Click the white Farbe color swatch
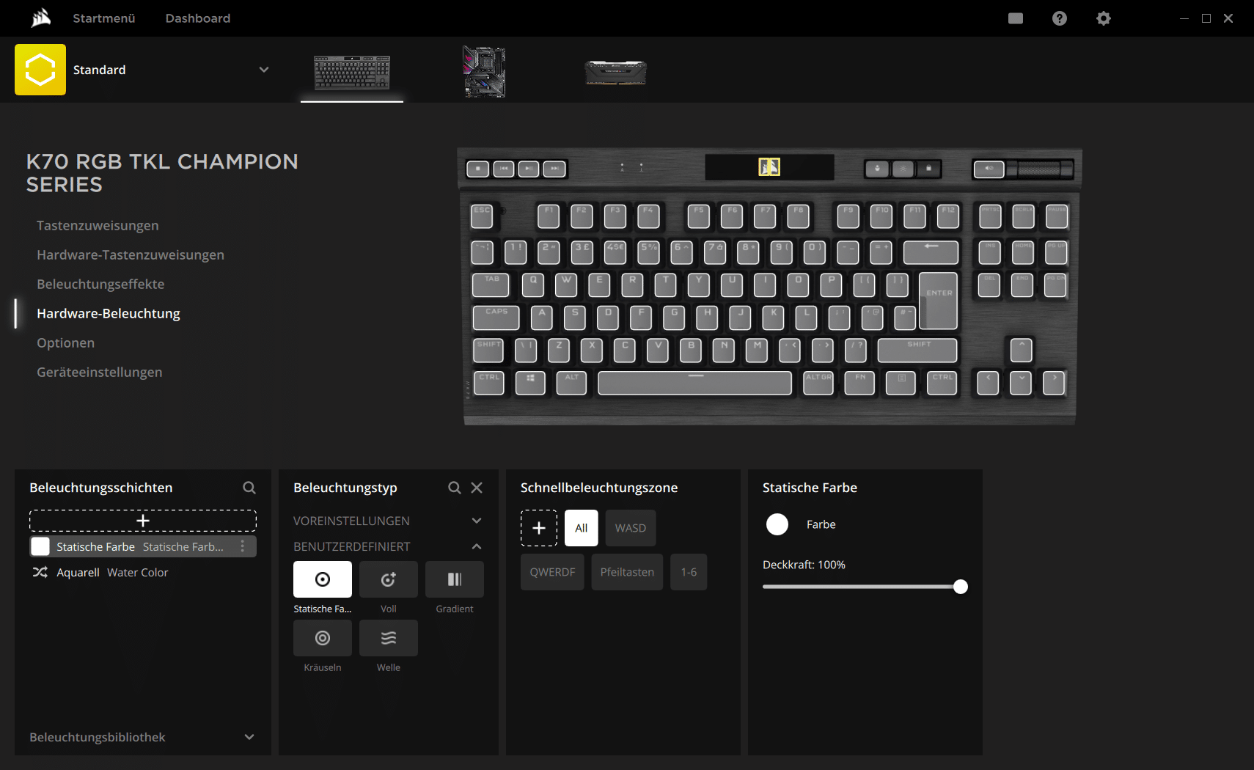 point(777,524)
